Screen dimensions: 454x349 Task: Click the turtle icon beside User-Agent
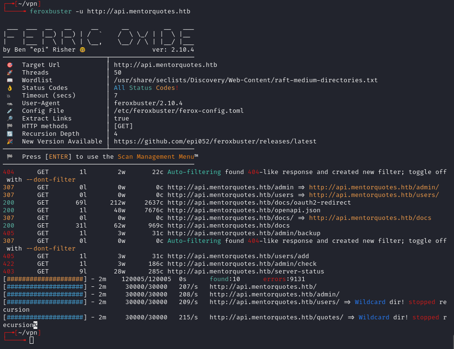pos(10,103)
